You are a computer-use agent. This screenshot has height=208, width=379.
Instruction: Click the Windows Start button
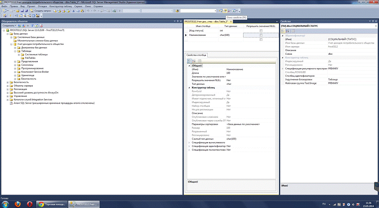click(x=4, y=204)
